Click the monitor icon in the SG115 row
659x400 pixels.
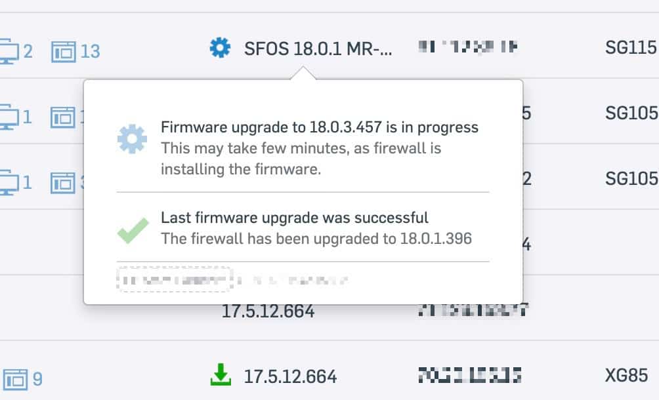click(8, 50)
